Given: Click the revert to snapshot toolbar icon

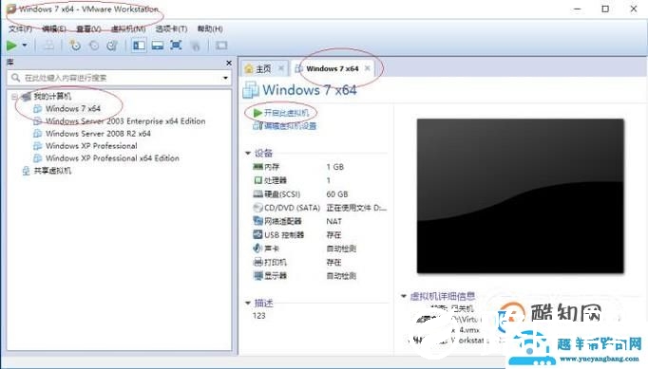Looking at the screenshot, I should coord(94,46).
